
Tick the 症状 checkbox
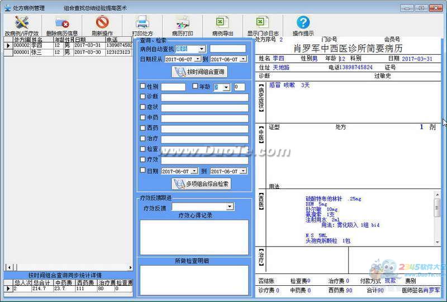[143, 107]
